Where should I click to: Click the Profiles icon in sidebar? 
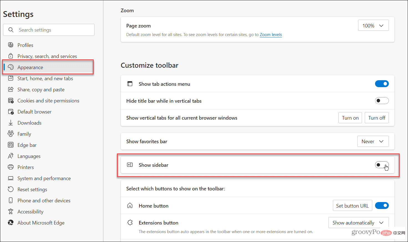[11, 45]
